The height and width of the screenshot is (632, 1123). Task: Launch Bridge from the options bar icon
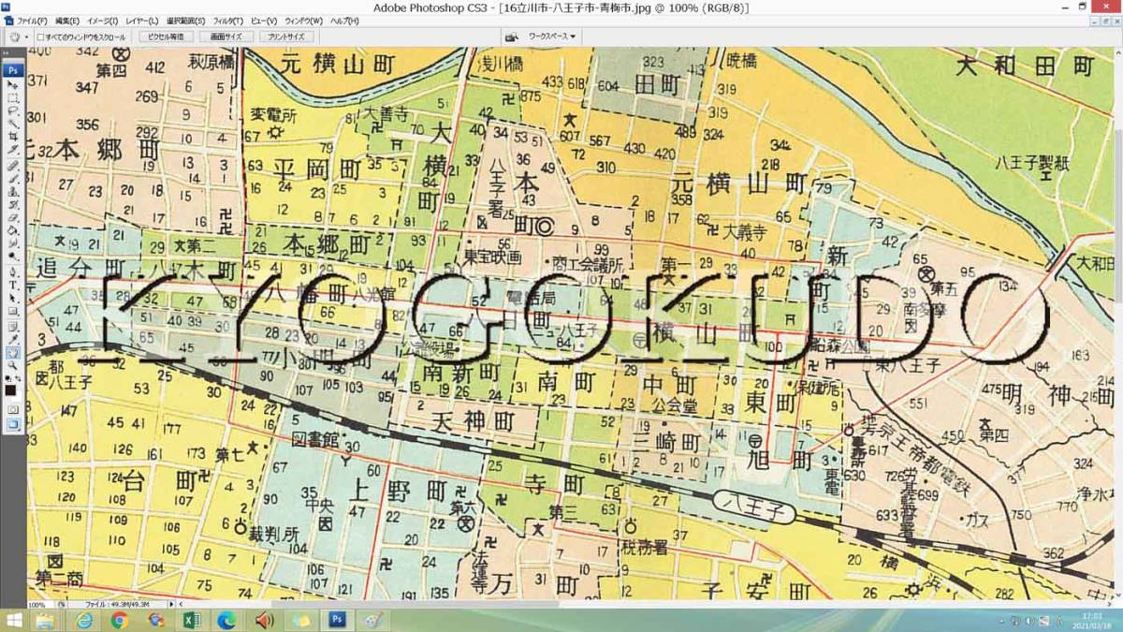[512, 37]
